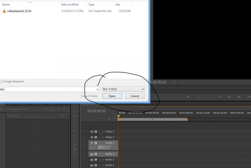Open the View as dropdown

[43, 116]
